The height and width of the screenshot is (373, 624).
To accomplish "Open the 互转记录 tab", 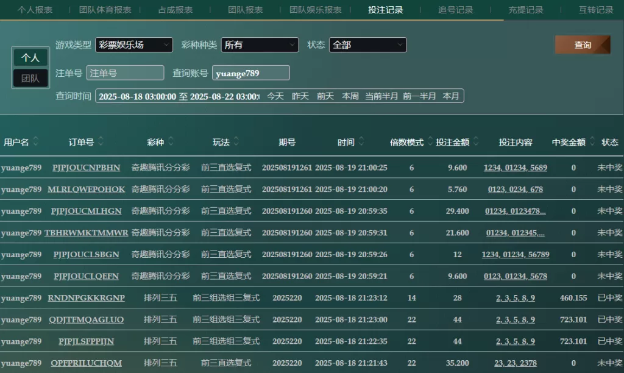I will pos(596,10).
